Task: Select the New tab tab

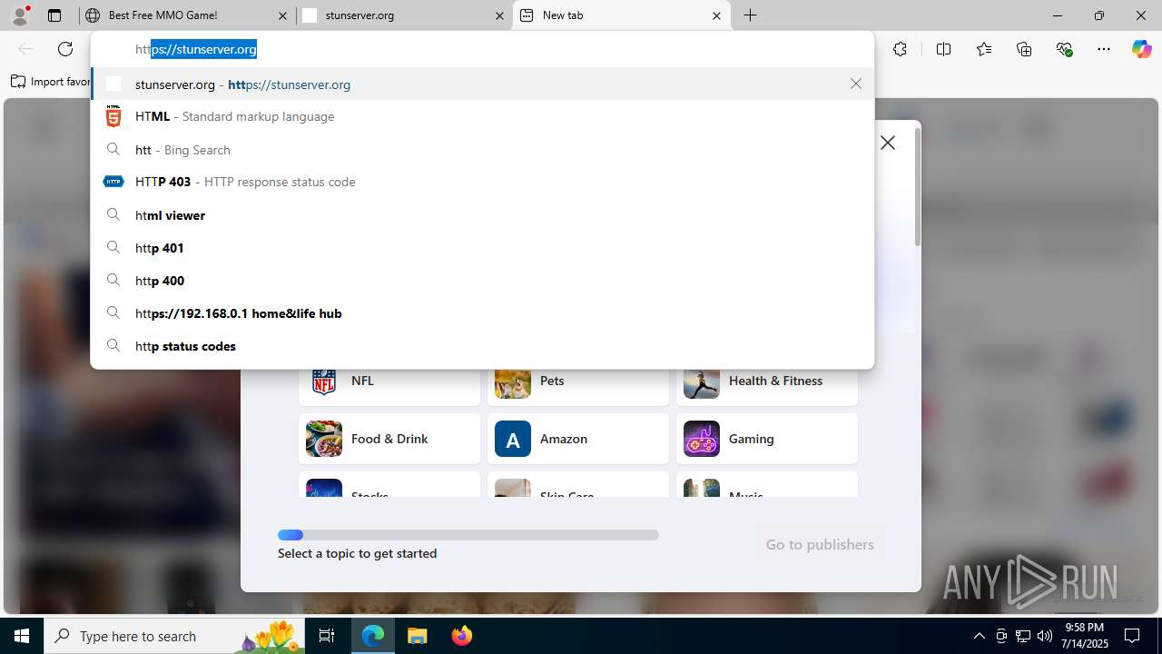Action: 622,15
